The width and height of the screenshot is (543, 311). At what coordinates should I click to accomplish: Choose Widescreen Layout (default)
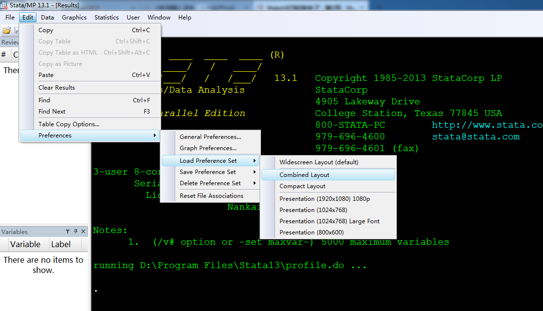click(318, 162)
